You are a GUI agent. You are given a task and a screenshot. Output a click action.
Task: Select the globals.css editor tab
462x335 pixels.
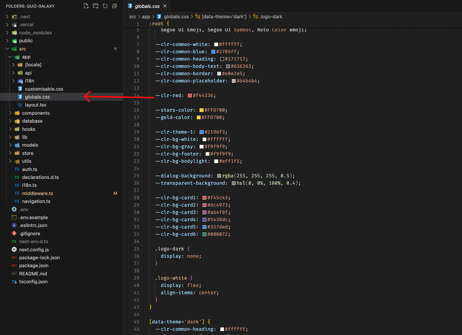click(147, 6)
